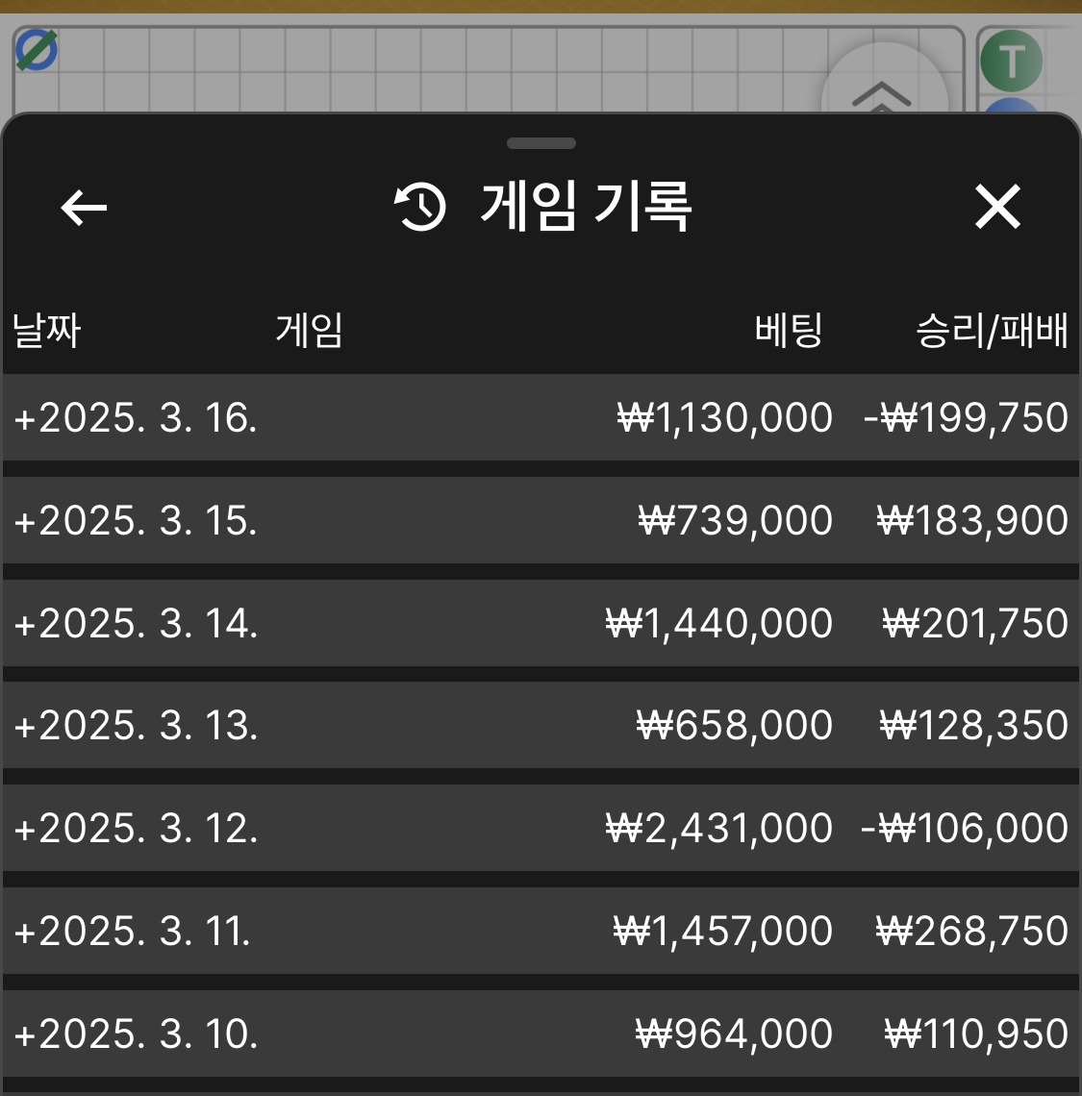This screenshot has height=1096, width=1082.
Task: Select the 게임 column header
Action: click(x=309, y=331)
